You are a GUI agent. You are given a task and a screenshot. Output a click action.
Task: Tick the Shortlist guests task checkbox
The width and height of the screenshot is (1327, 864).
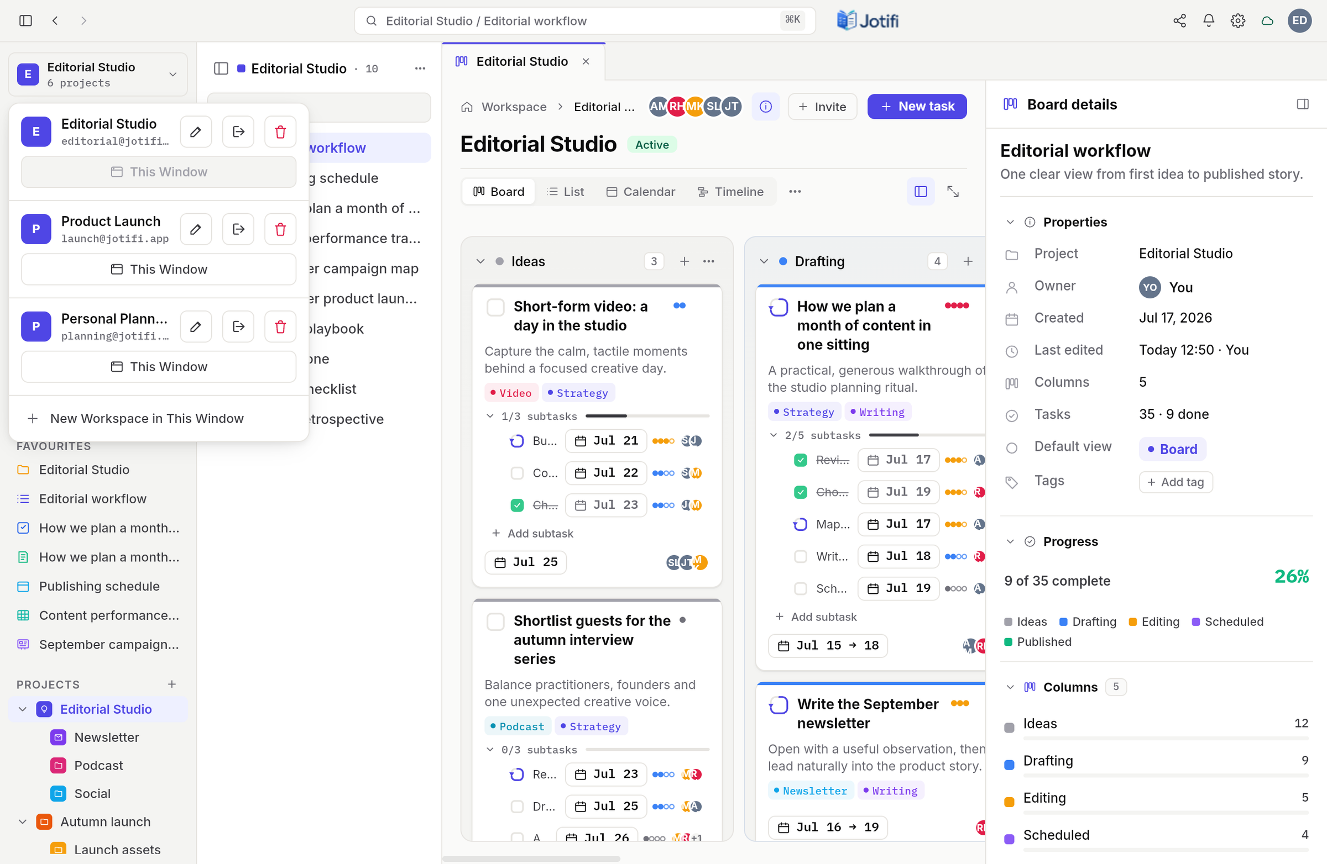pos(495,621)
